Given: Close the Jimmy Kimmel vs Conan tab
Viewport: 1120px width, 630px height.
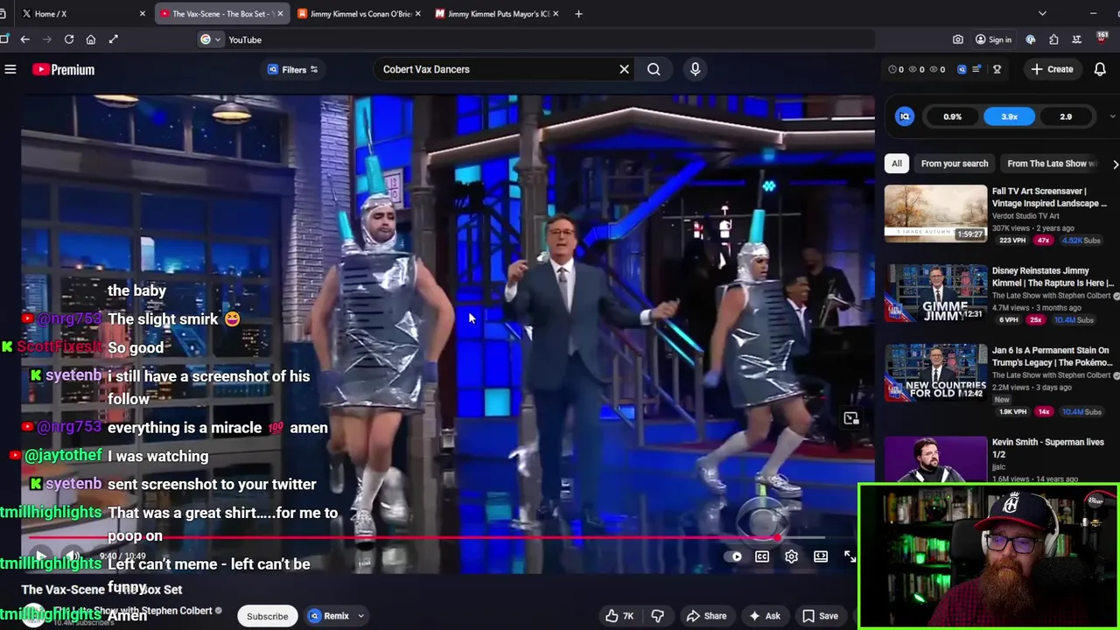Looking at the screenshot, I should point(417,14).
